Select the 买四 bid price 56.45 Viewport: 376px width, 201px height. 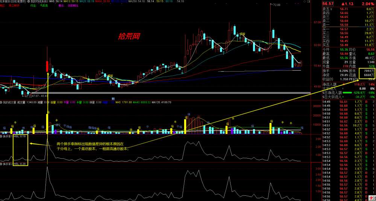point(344,41)
